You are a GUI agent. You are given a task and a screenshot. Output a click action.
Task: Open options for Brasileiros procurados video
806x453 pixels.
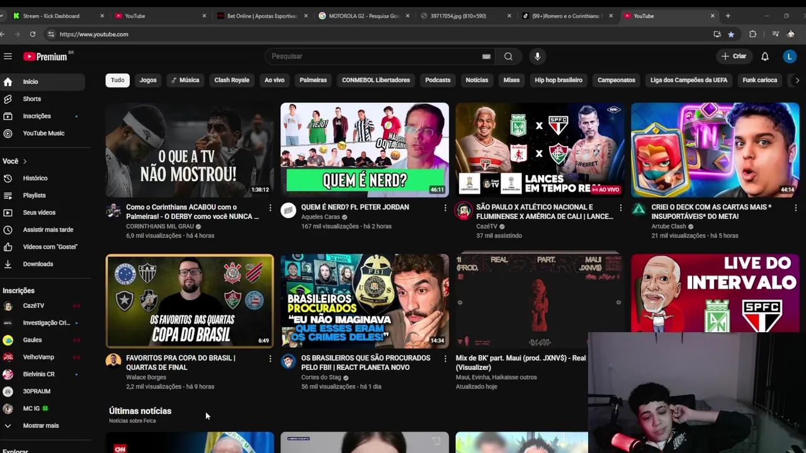point(445,359)
